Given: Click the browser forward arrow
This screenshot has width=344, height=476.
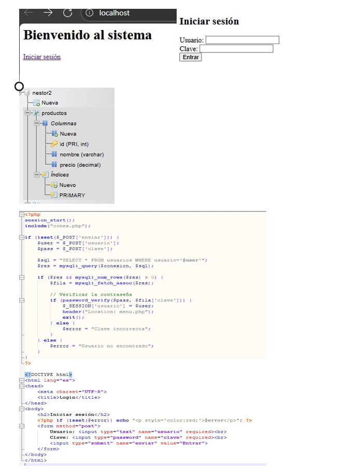Looking at the screenshot, I should (x=48, y=13).
